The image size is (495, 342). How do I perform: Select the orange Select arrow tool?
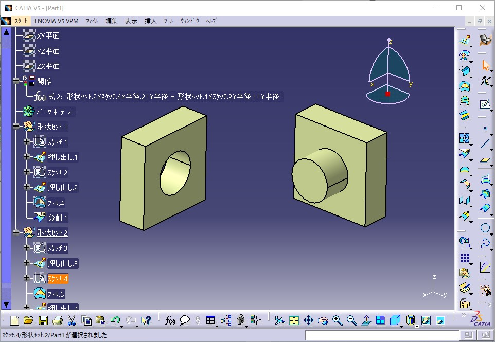[486, 65]
